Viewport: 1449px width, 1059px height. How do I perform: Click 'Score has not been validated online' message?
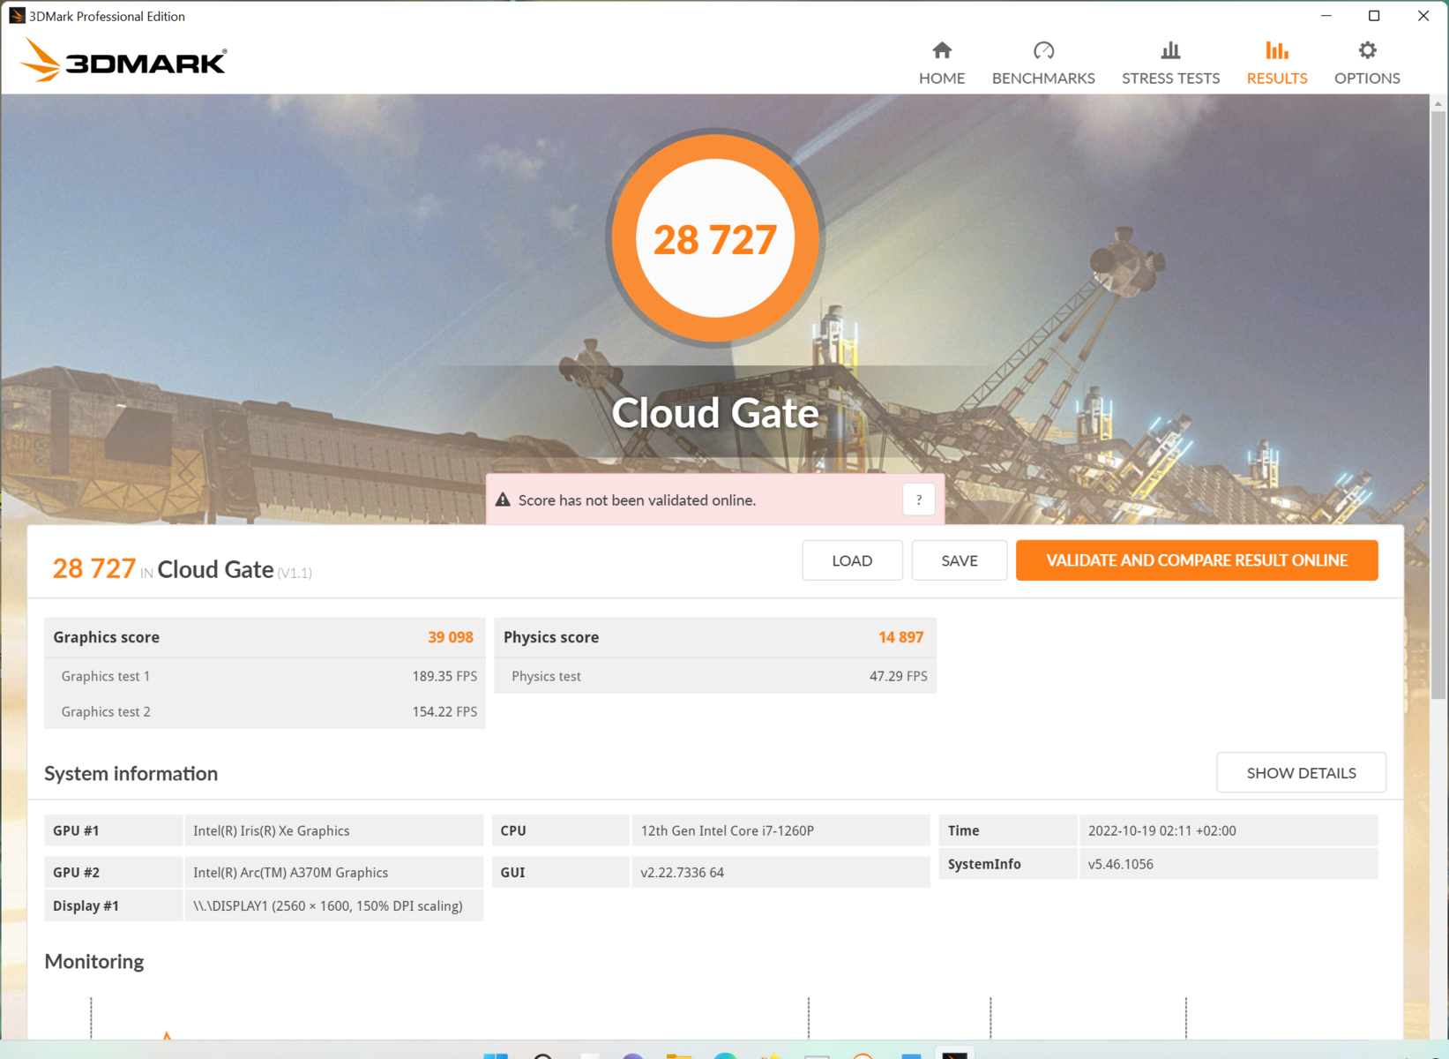pos(637,500)
